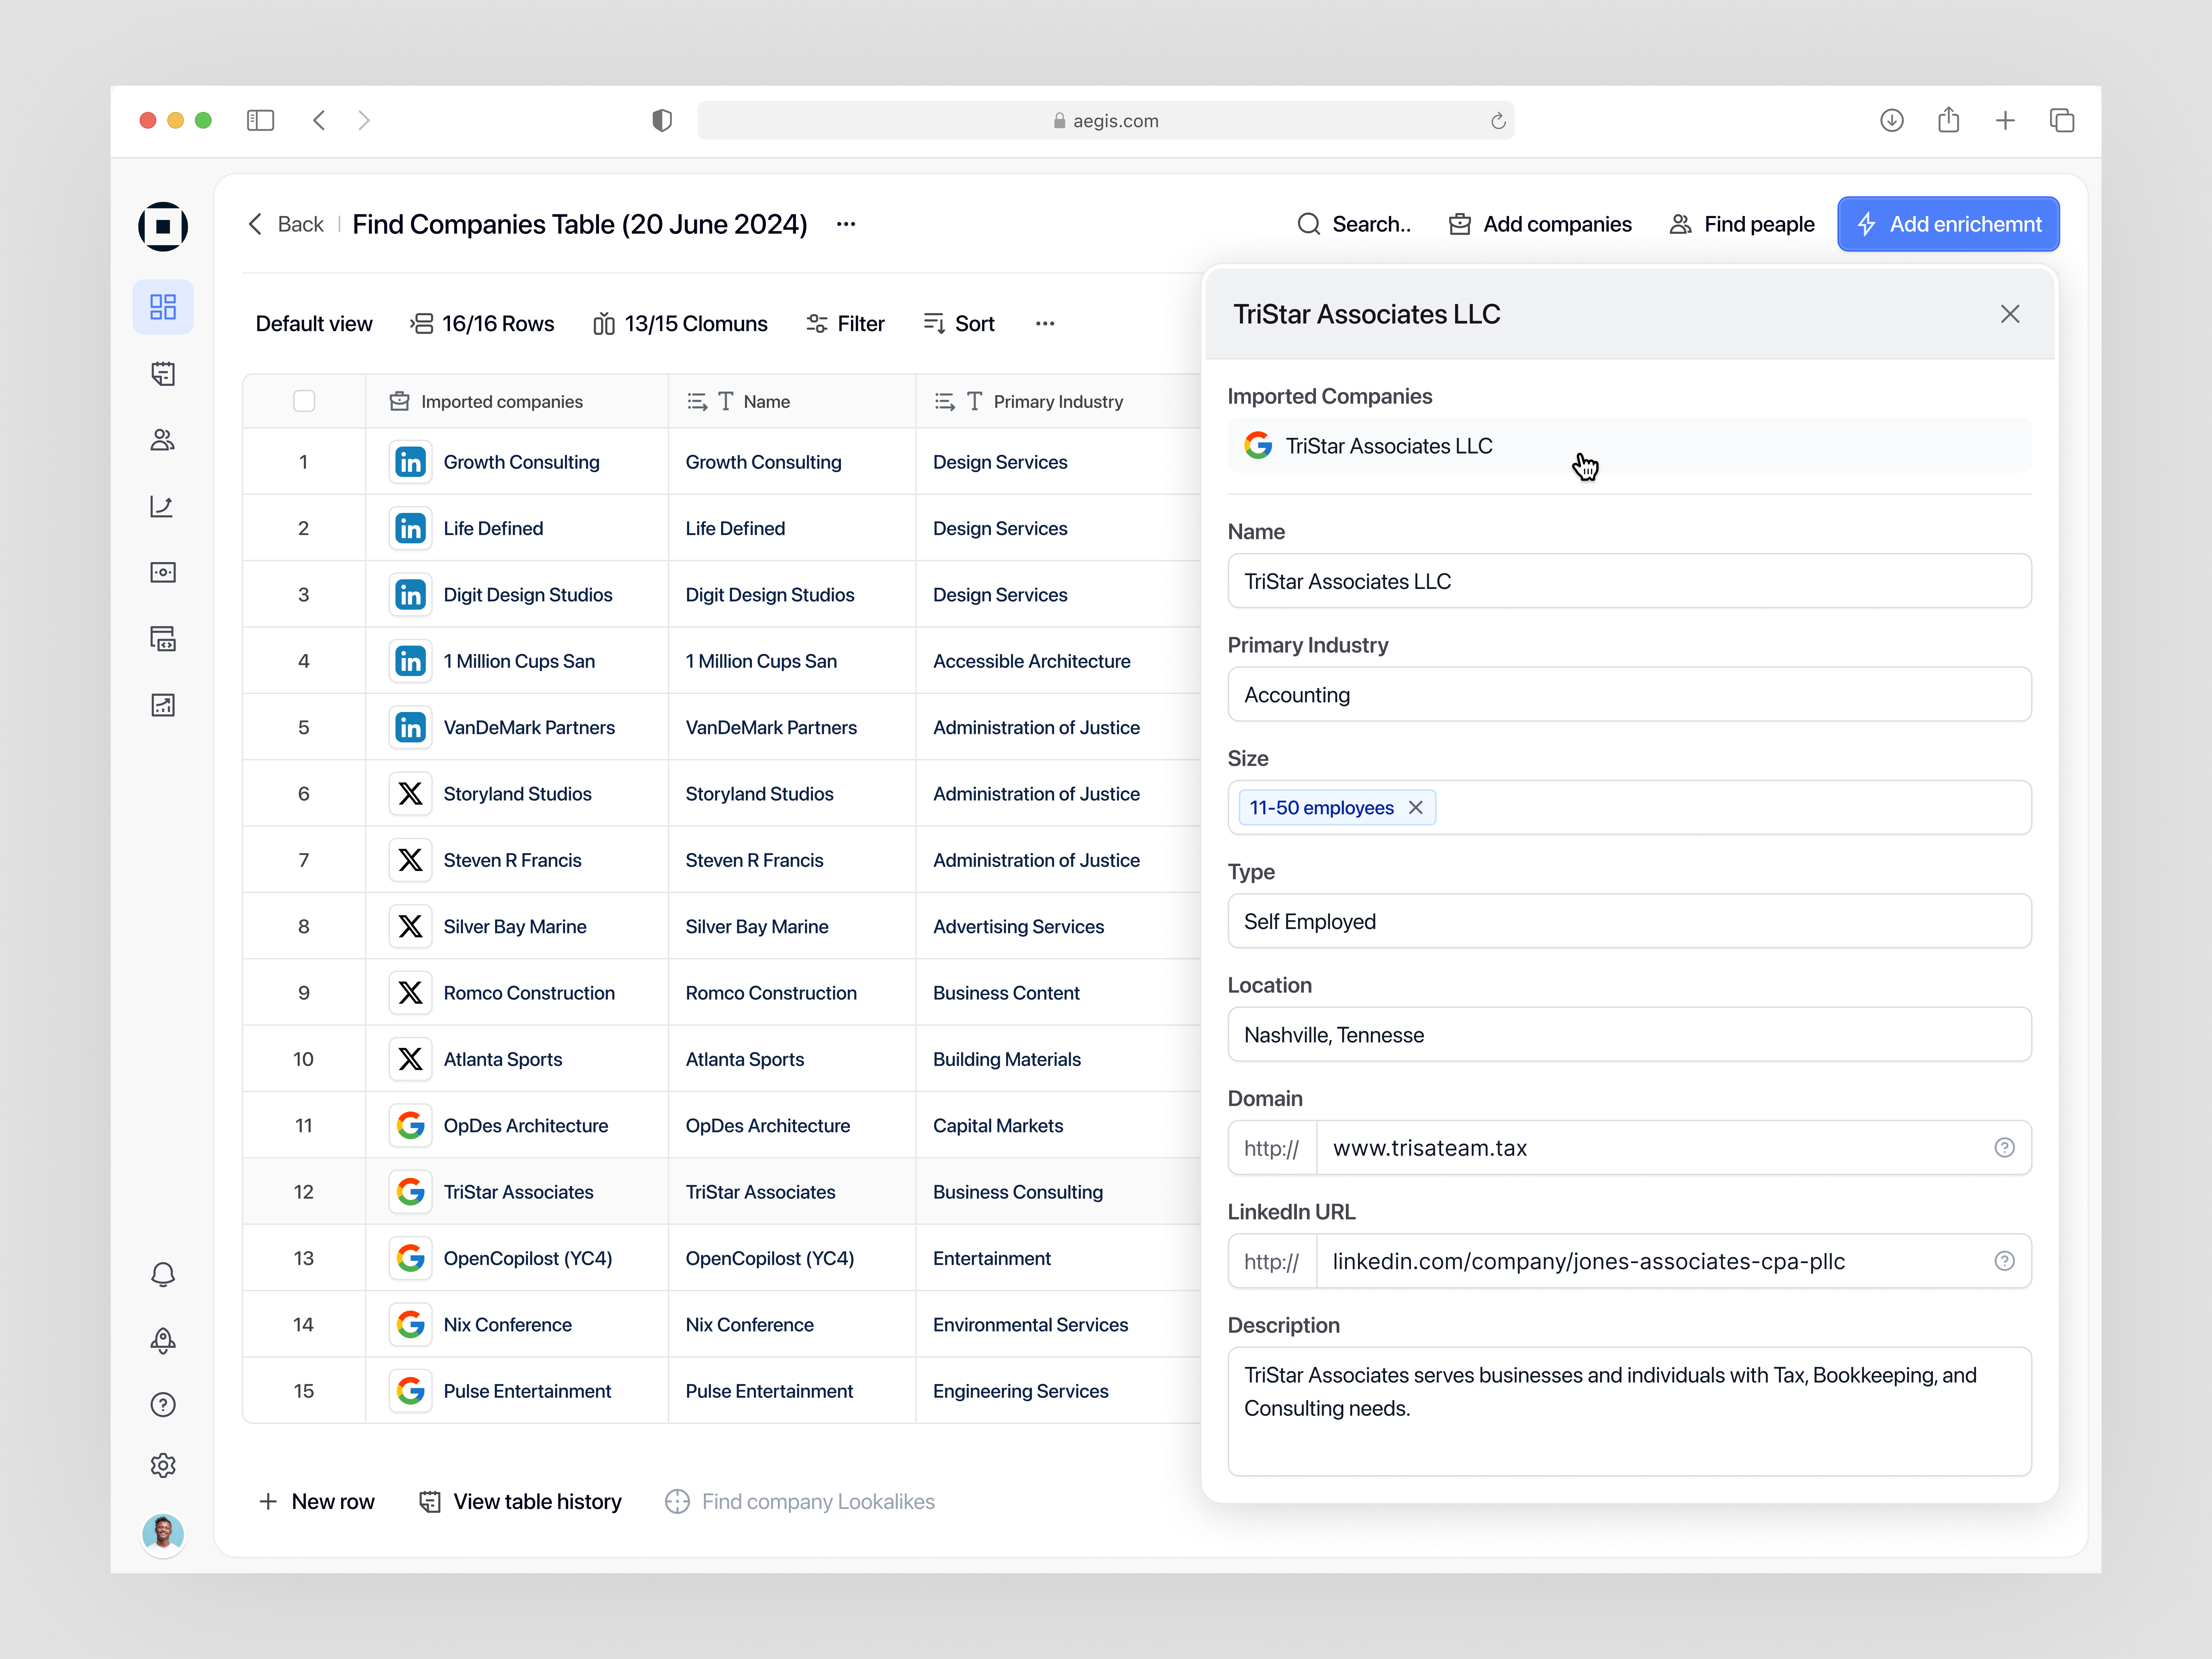Show browser tab overview

coord(2062,121)
